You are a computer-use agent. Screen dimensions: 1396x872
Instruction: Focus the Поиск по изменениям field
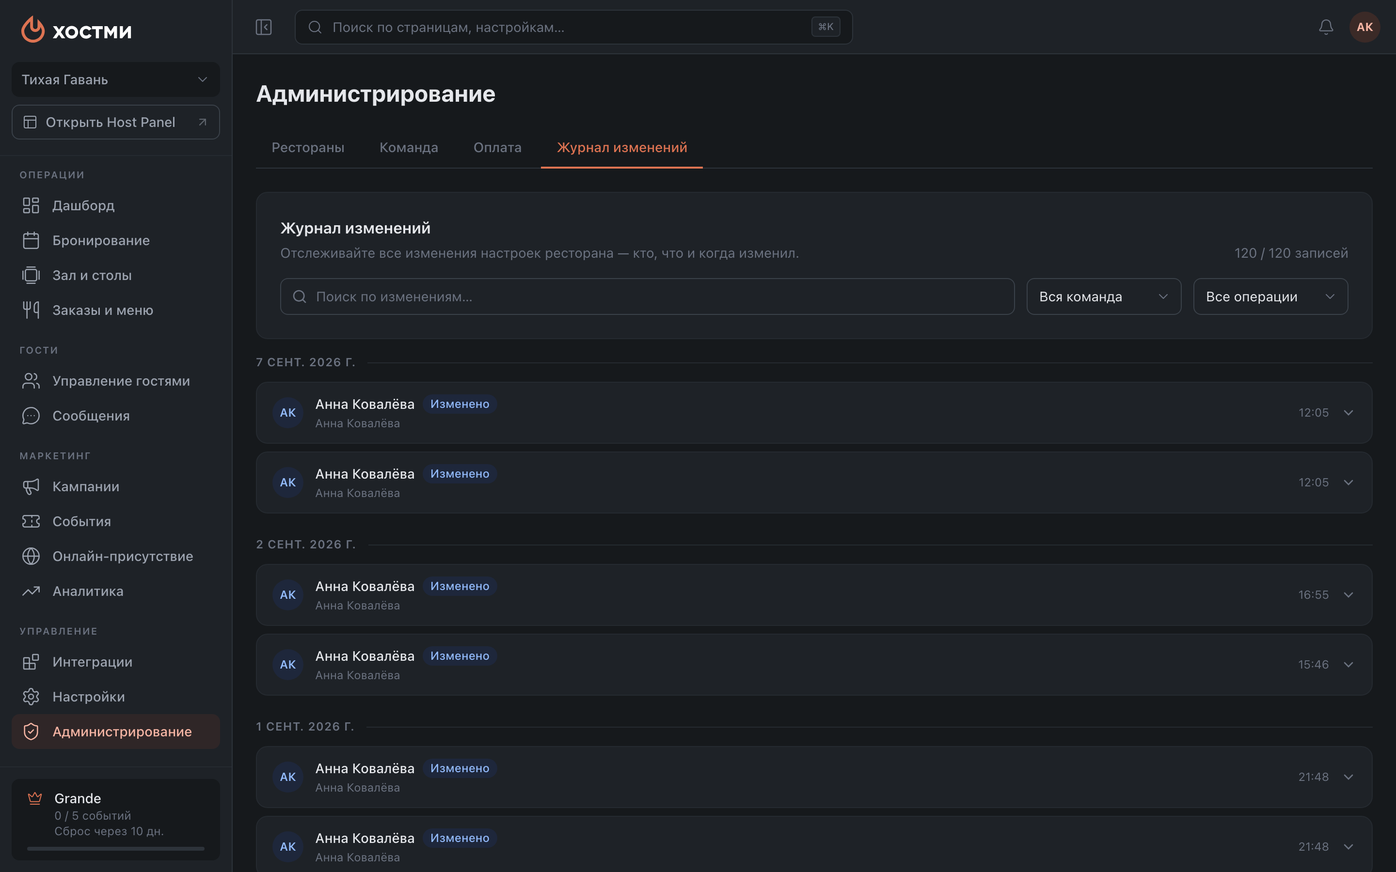point(647,296)
